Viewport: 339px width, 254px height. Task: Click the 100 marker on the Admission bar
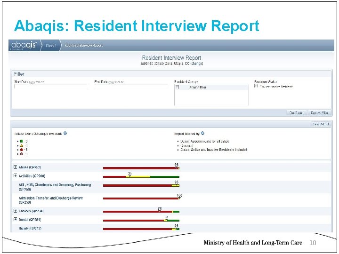(x=179, y=196)
